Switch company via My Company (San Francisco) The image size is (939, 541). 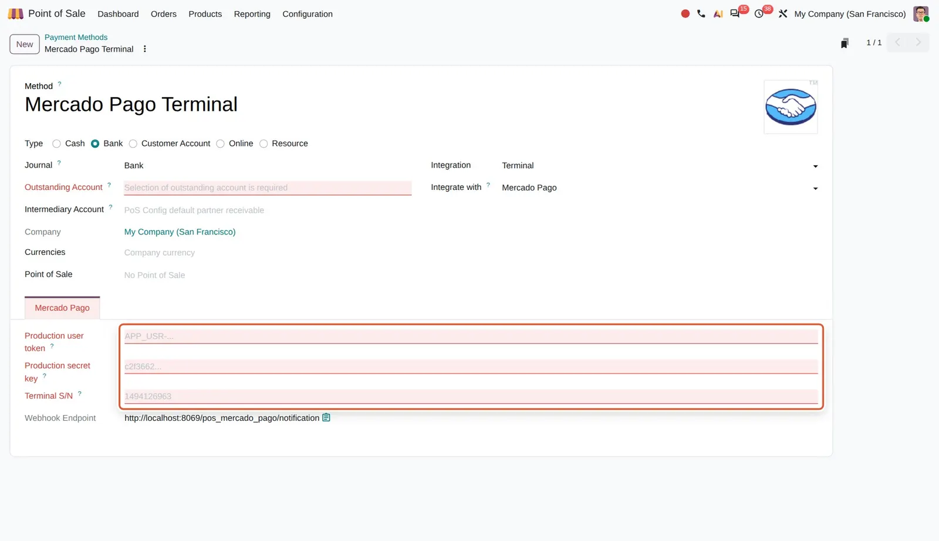pyautogui.click(x=850, y=14)
